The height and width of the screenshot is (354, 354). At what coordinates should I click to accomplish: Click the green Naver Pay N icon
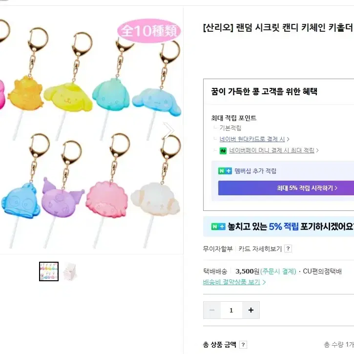(223, 150)
